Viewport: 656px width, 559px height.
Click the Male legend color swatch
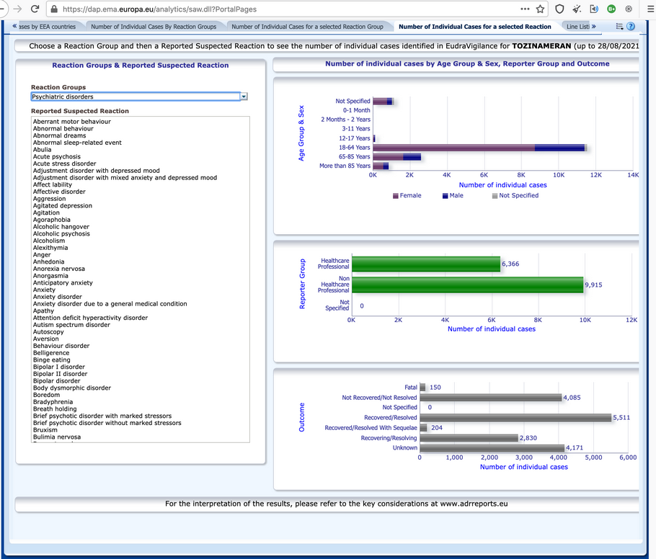click(446, 196)
